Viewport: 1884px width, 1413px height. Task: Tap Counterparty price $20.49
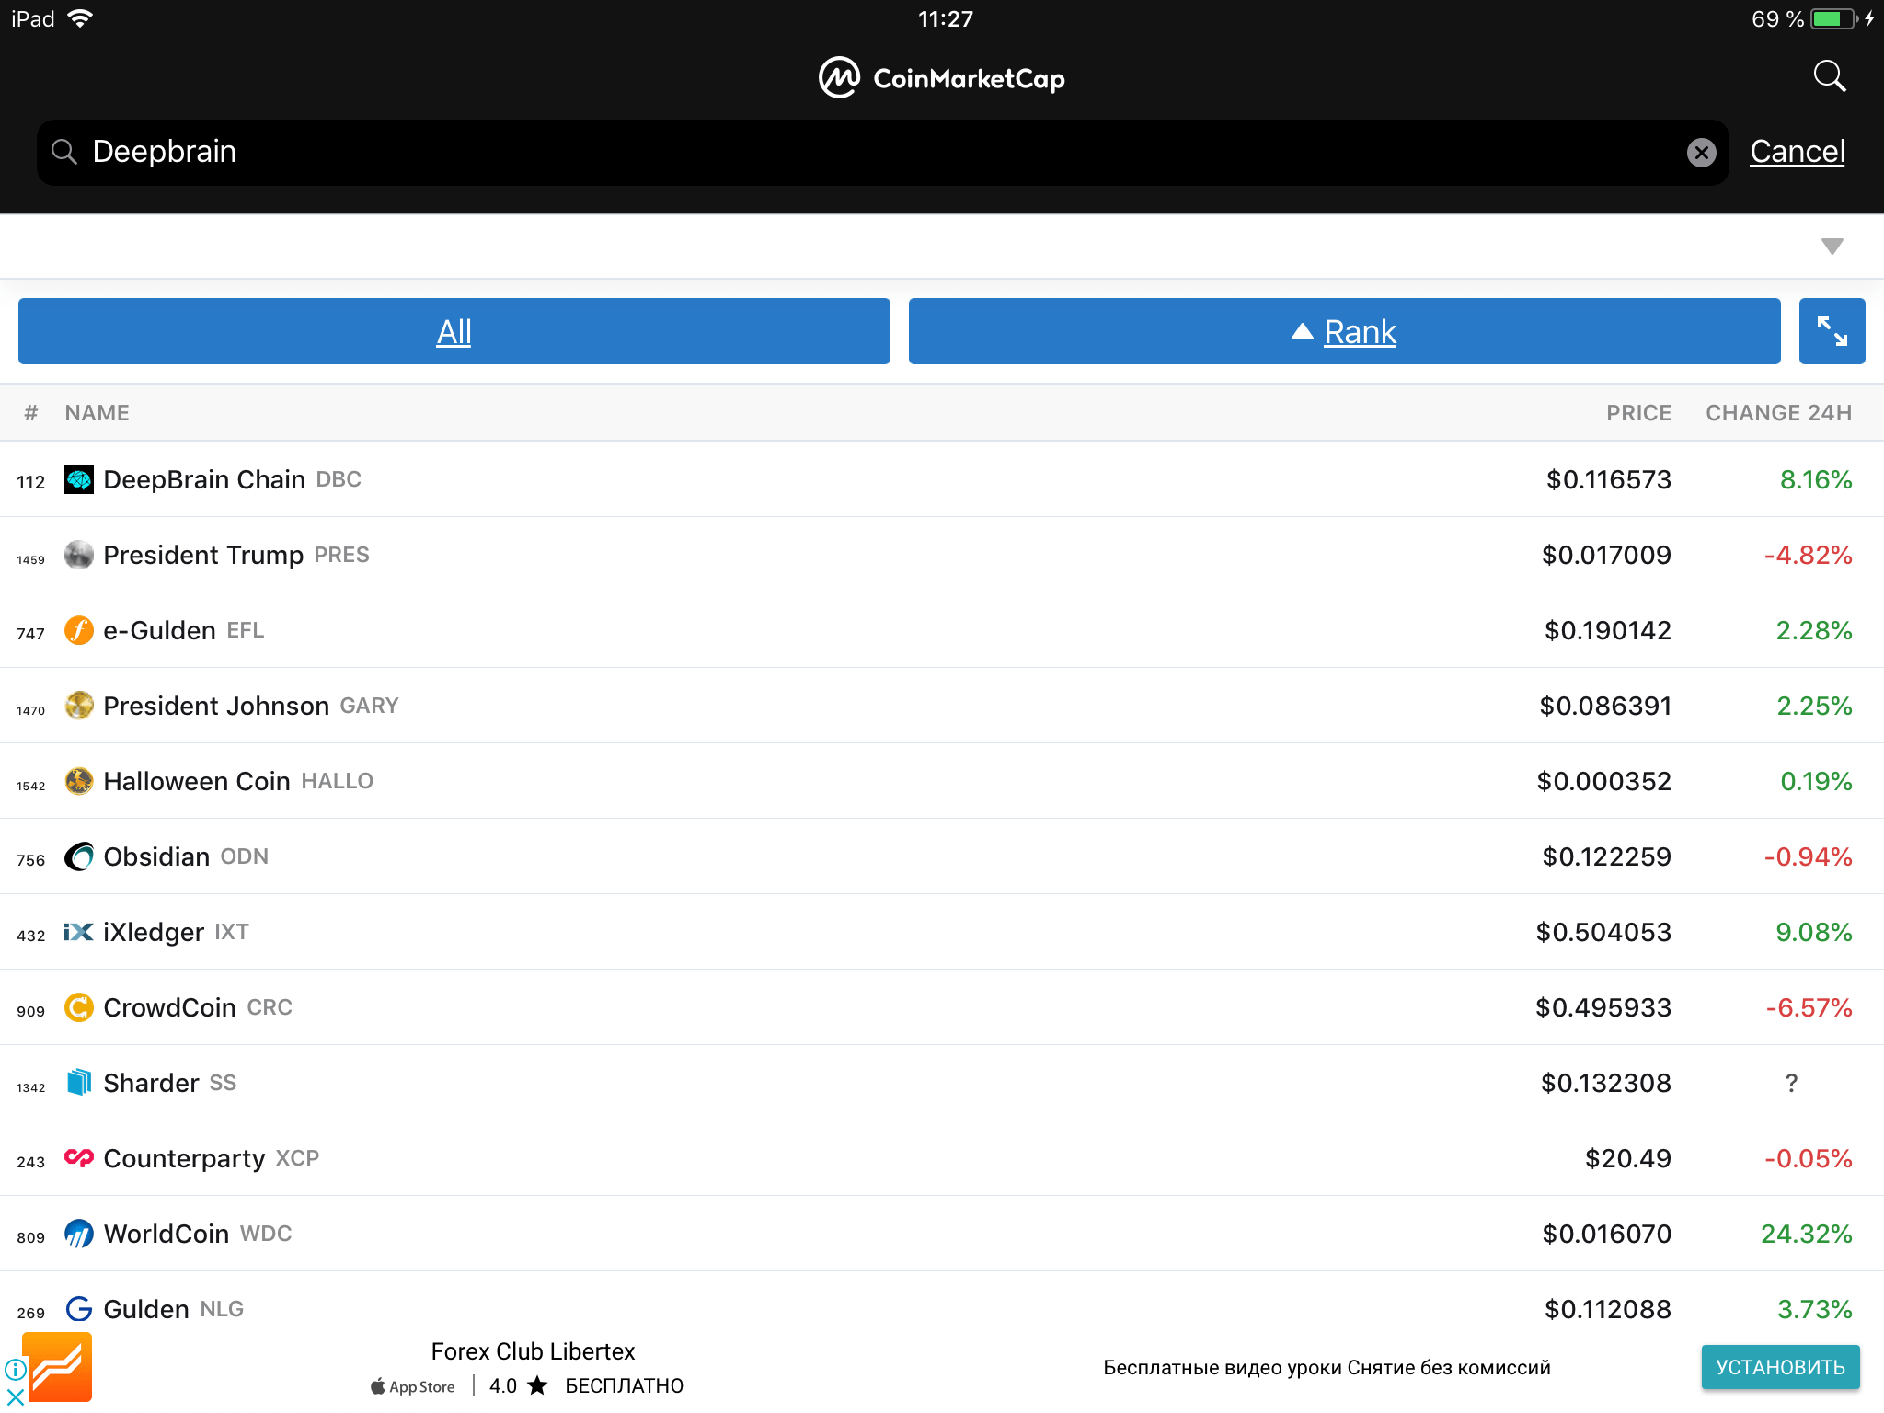[1627, 1158]
